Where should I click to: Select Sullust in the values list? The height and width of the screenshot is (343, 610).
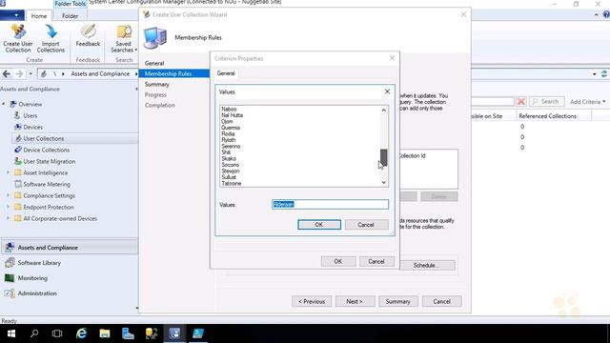click(x=229, y=177)
